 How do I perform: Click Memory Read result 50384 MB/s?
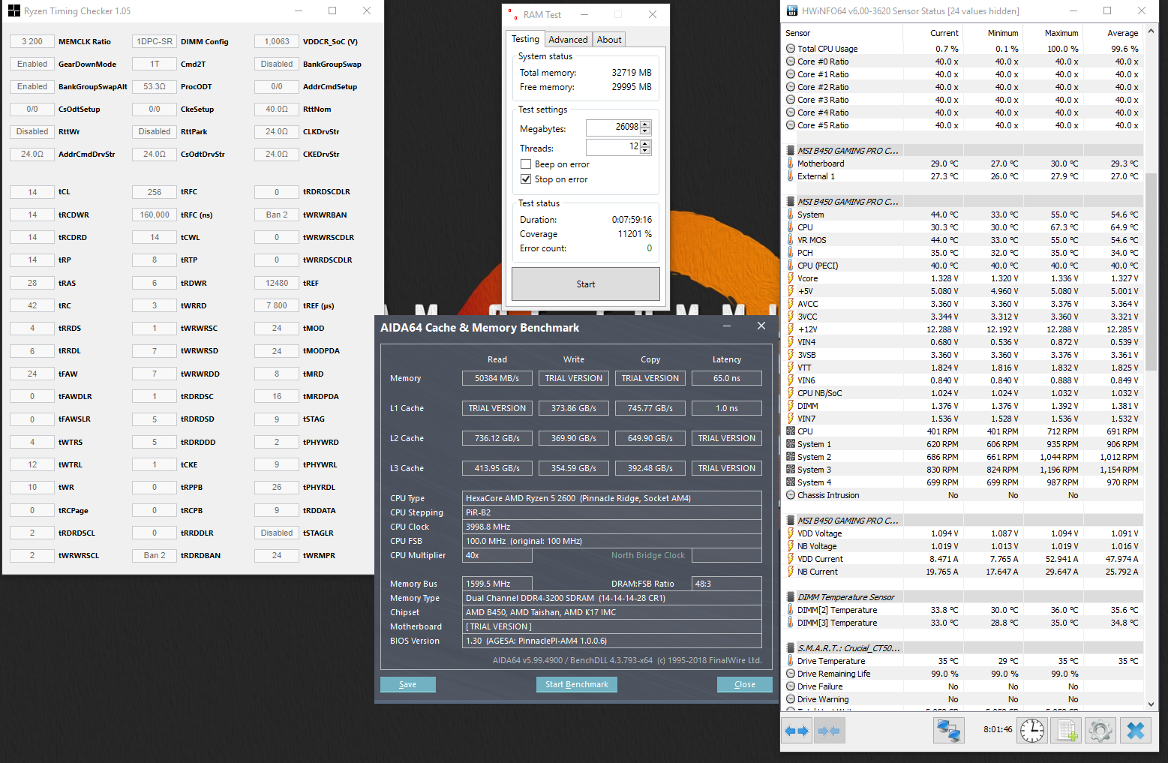point(497,378)
